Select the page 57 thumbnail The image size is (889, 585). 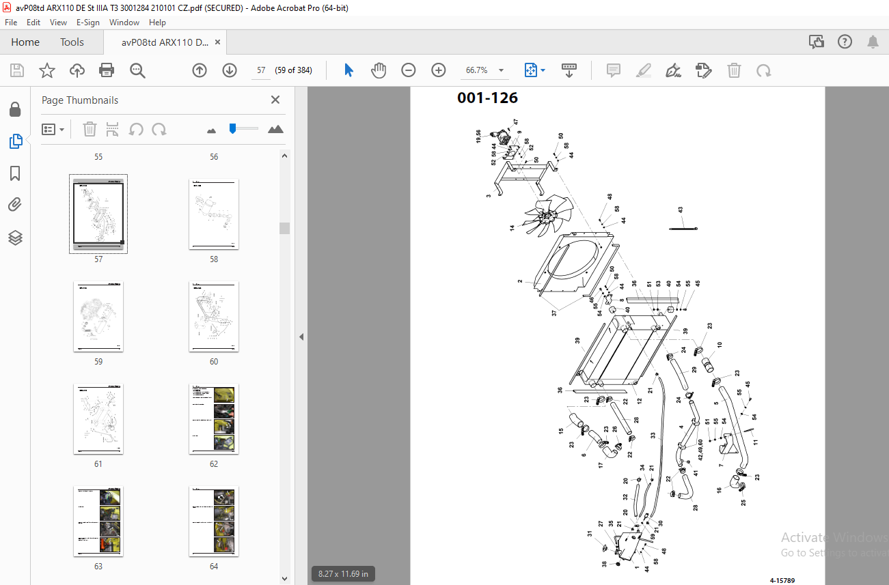(x=98, y=214)
